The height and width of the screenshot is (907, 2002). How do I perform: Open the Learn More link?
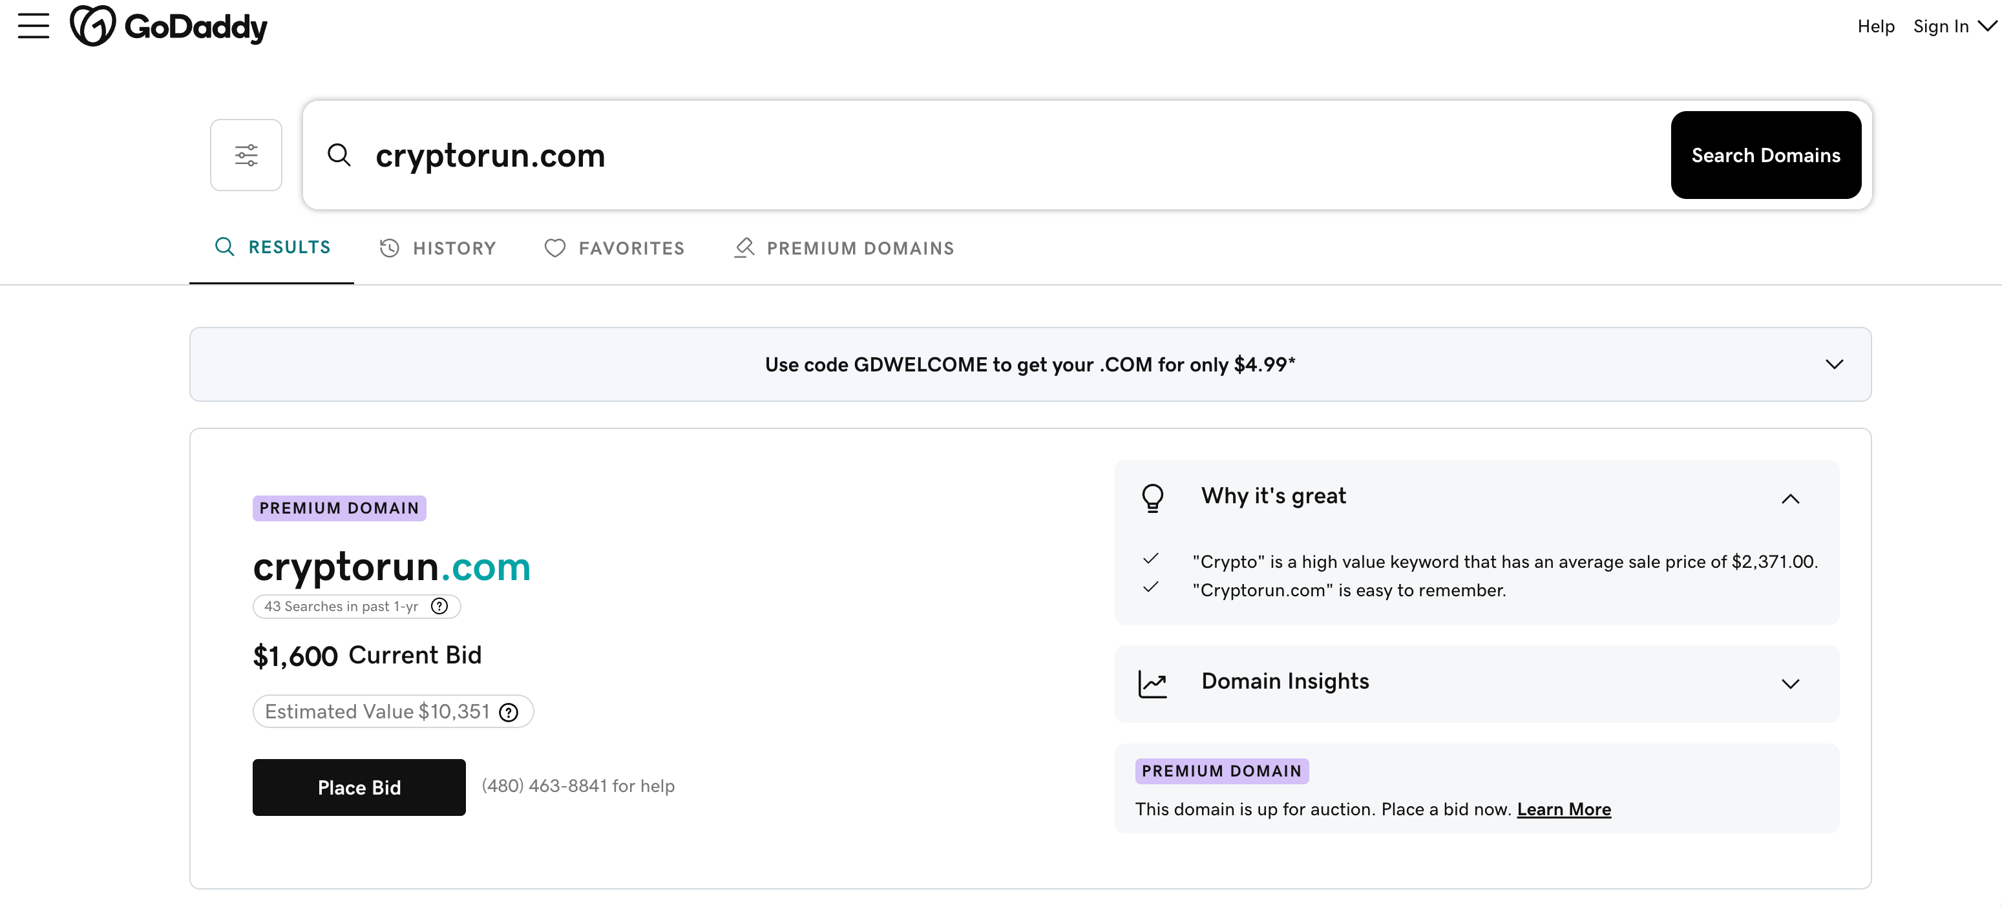click(x=1564, y=809)
